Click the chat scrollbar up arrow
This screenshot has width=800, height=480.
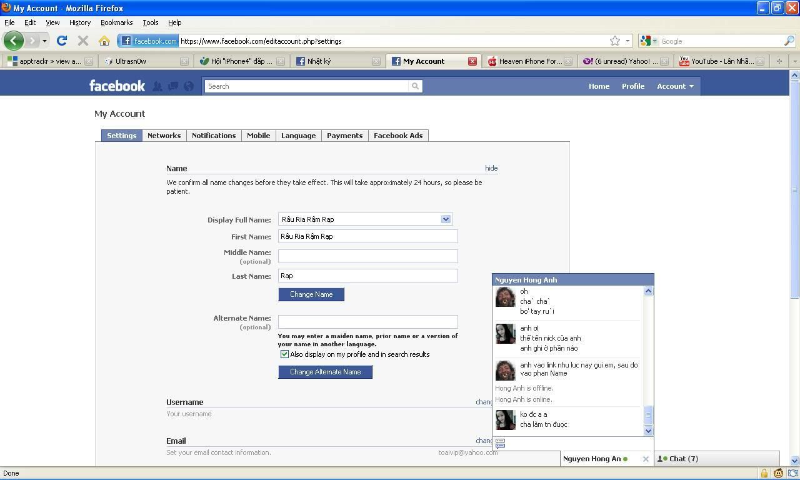[x=648, y=291]
